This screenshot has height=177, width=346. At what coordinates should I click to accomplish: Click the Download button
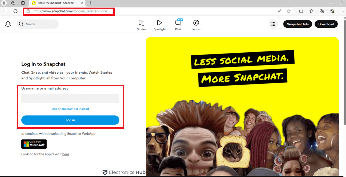(x=326, y=24)
